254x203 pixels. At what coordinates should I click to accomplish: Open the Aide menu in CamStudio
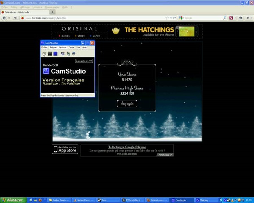click(84, 47)
